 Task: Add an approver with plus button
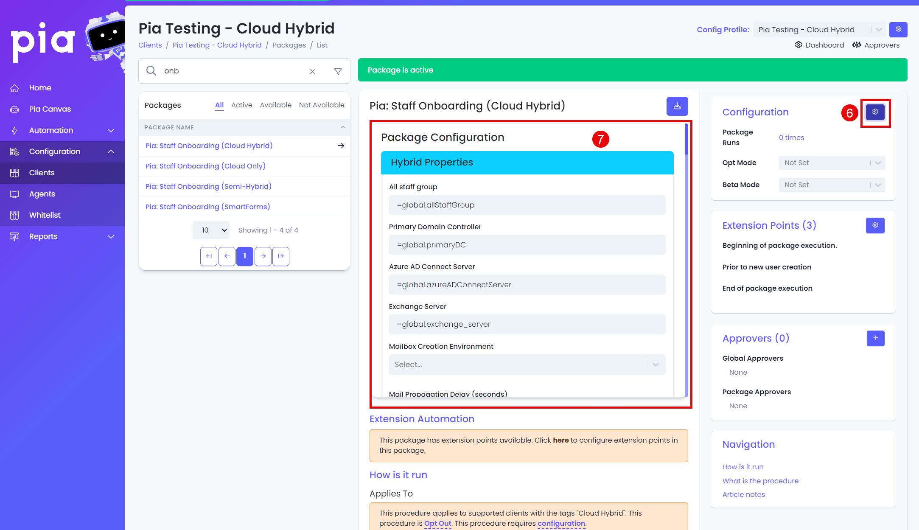[x=876, y=338]
